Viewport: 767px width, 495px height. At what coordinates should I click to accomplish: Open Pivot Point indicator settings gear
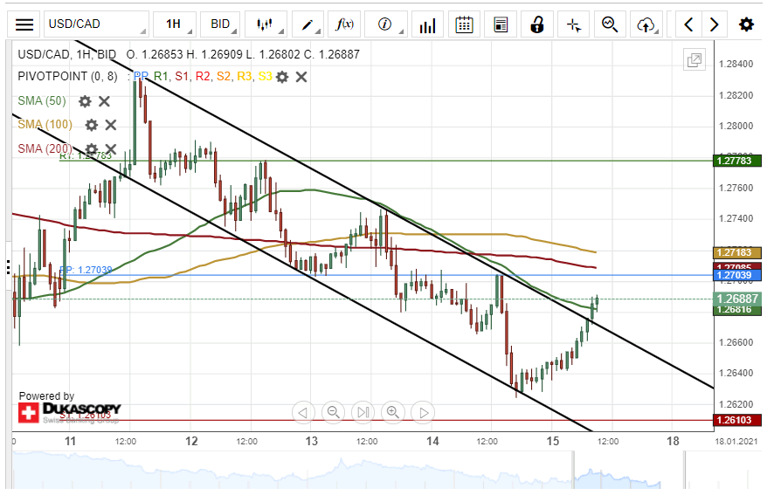(282, 77)
